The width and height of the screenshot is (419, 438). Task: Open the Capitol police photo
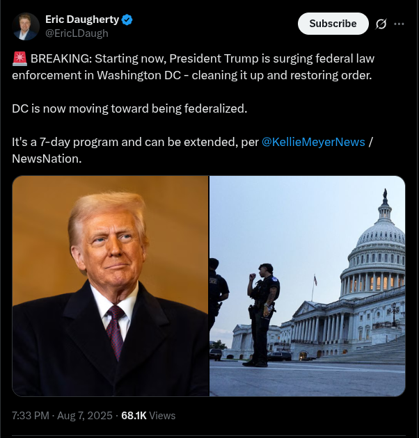point(308,286)
